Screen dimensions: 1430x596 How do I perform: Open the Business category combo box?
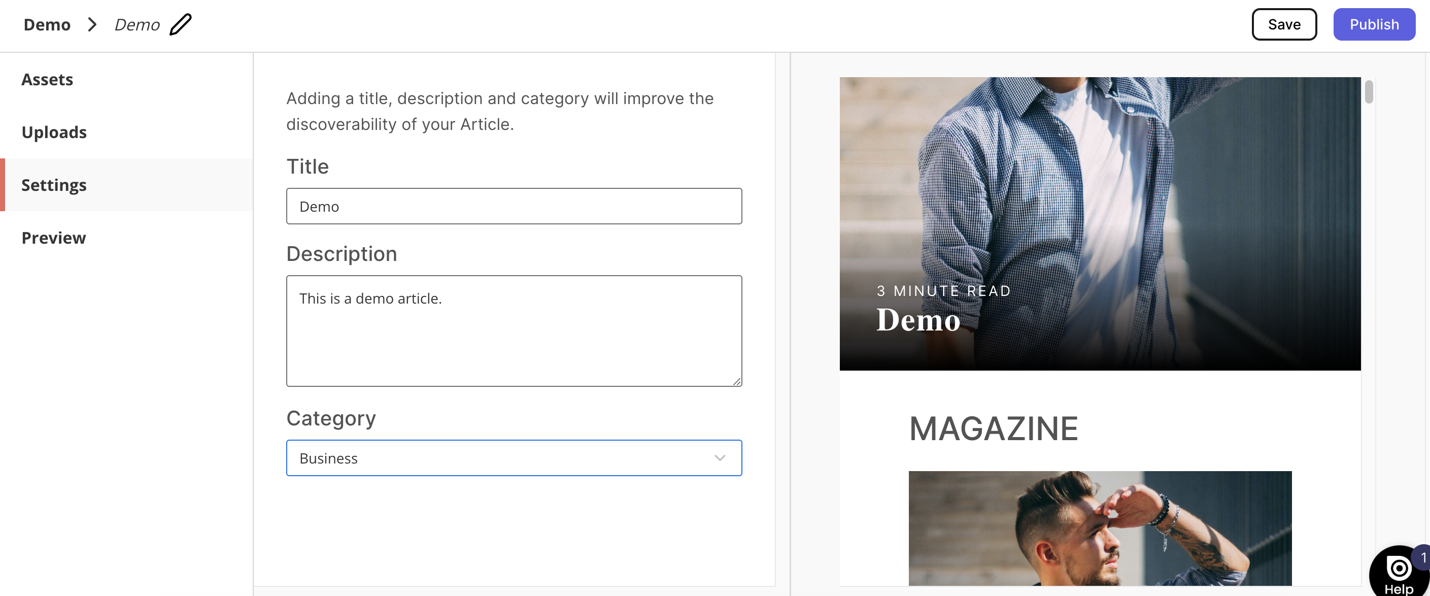[x=514, y=458]
